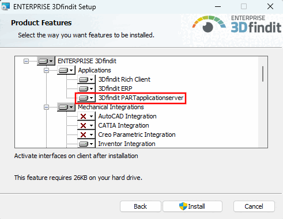Select Inventor Integration feature label
Viewport: 283px width, 219px height.
tap(127, 144)
